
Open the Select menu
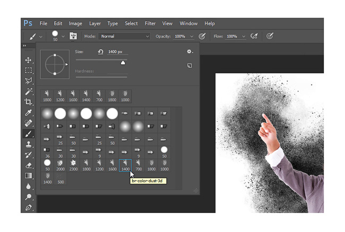click(131, 23)
